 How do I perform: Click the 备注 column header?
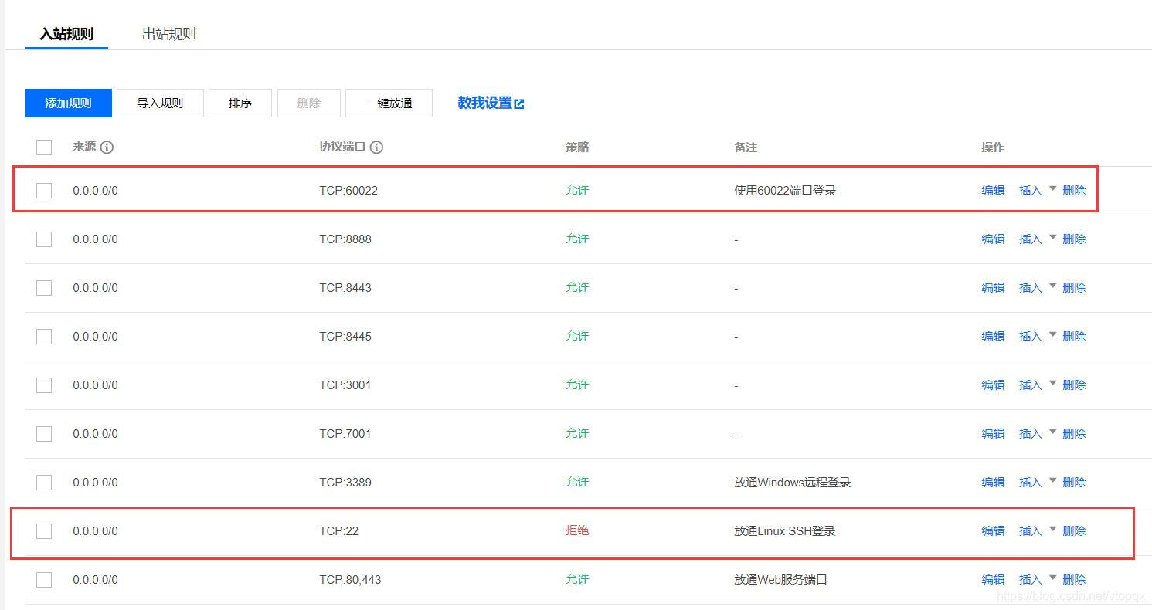746,147
